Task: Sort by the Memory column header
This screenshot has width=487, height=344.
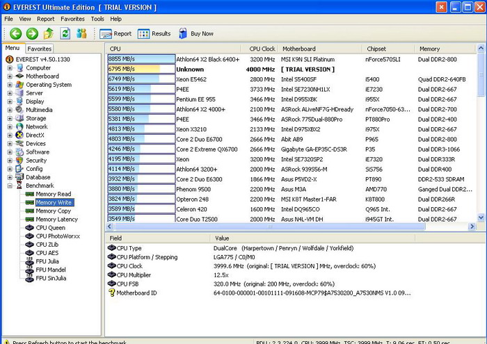Action: coord(445,49)
